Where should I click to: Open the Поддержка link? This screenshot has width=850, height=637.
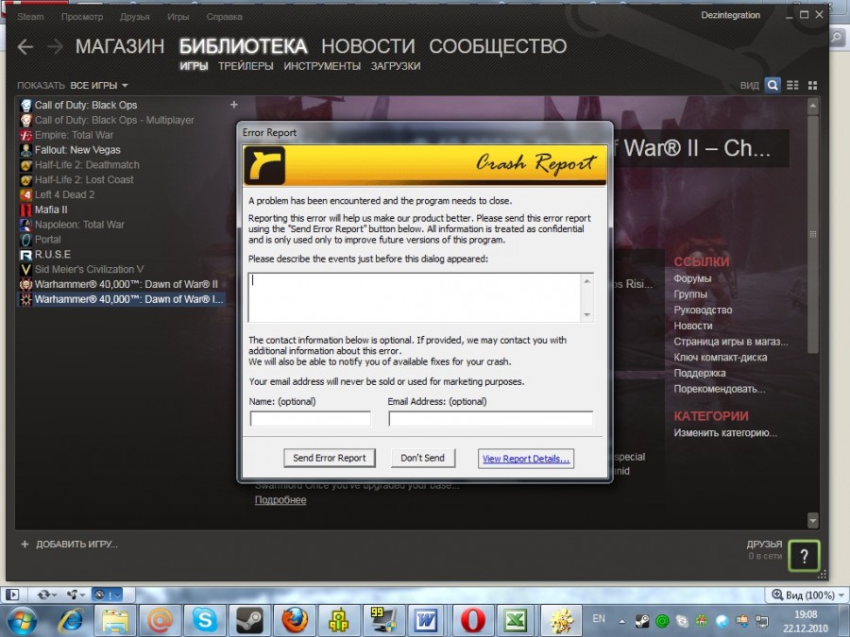[x=699, y=373]
